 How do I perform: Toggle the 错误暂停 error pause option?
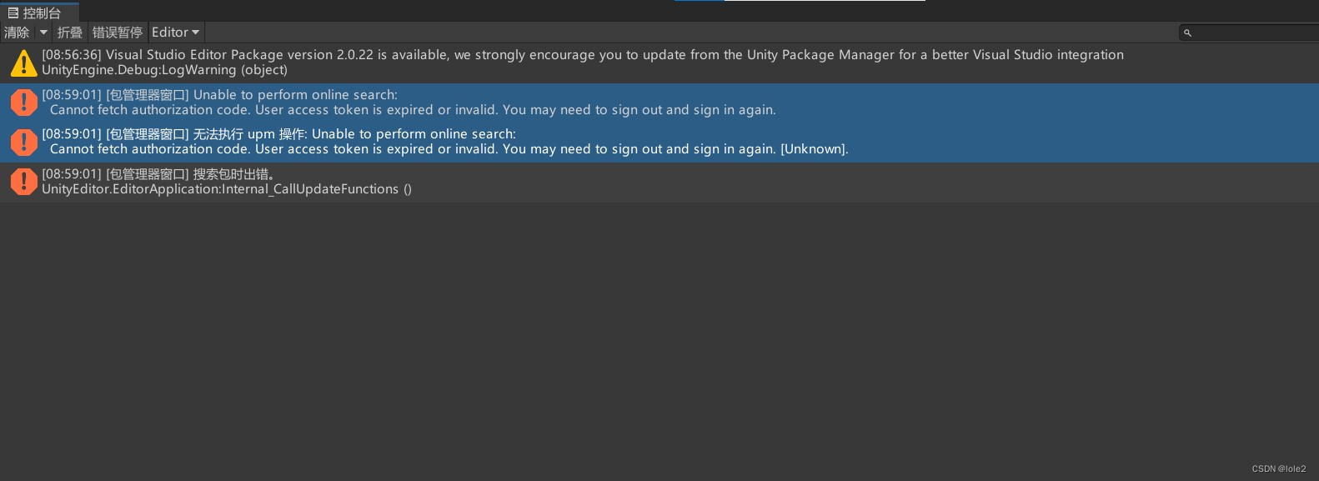tap(118, 33)
